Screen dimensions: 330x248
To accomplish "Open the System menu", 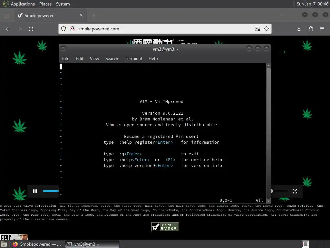I will coord(63,4).
